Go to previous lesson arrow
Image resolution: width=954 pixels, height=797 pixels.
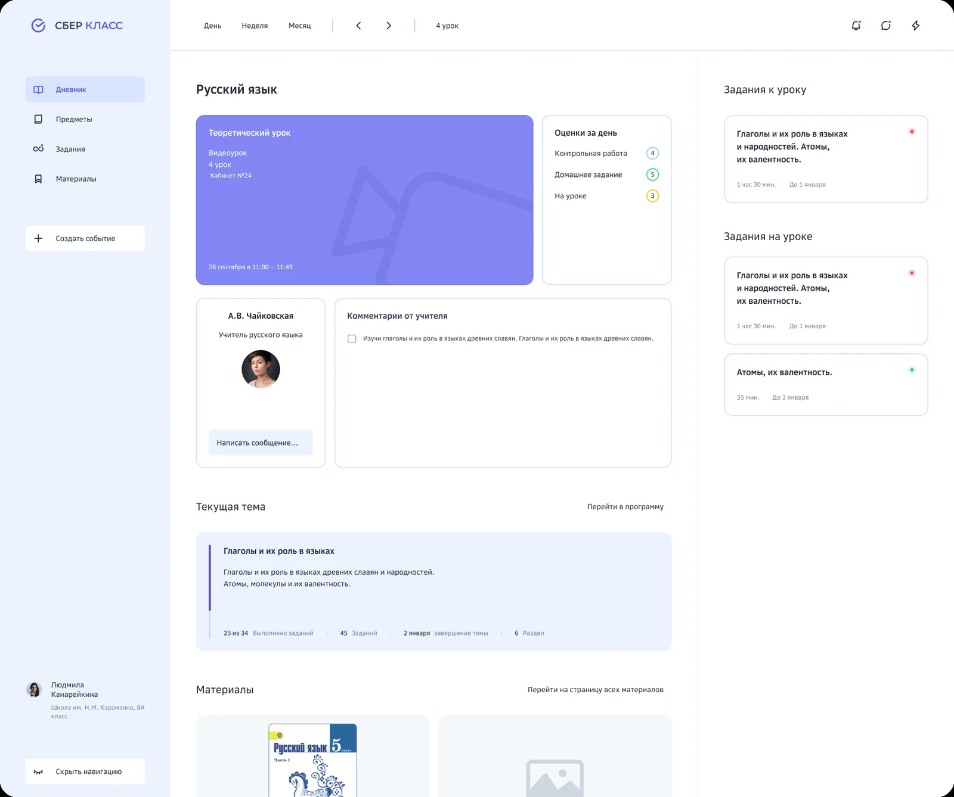click(358, 26)
